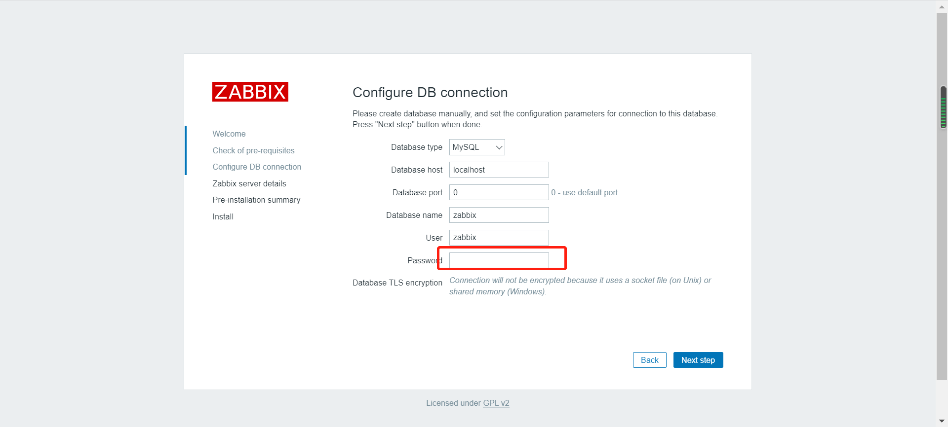The image size is (948, 427).
Task: Click the ZABBIX logo
Action: click(250, 92)
